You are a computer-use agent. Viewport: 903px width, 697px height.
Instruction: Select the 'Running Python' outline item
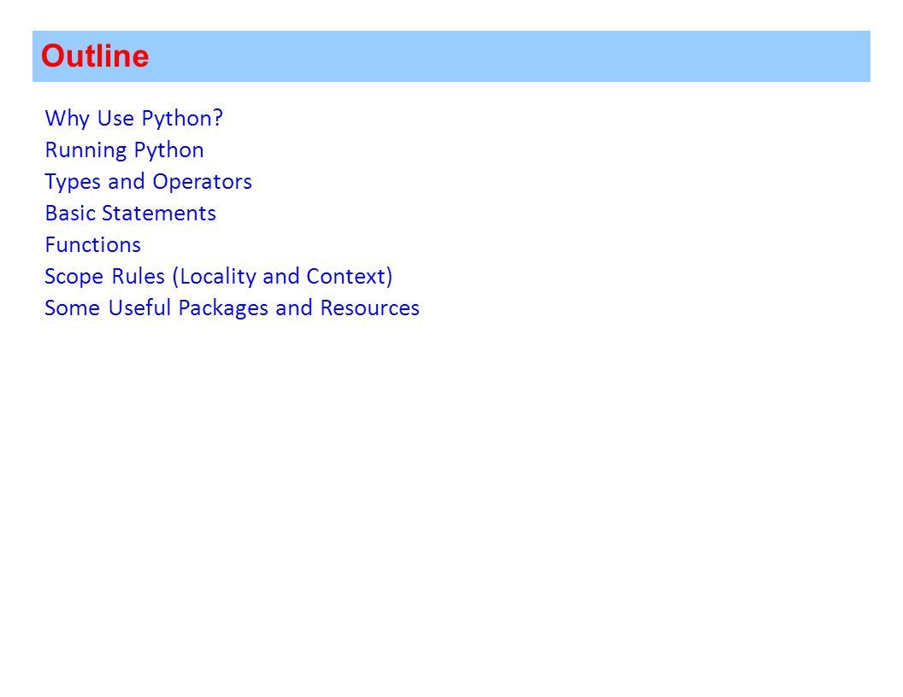(124, 150)
